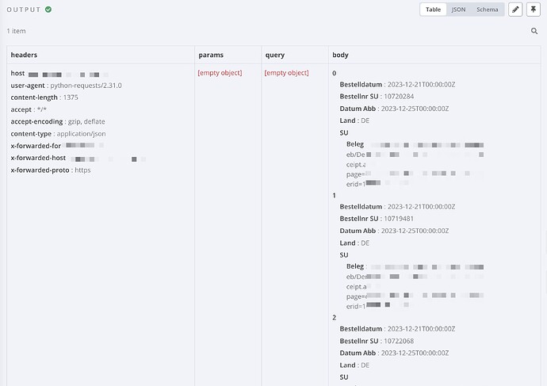Switch to the JSON view tab
The width and height of the screenshot is (547, 386).
click(x=458, y=10)
